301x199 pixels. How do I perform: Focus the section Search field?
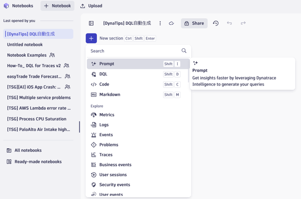[x=134, y=51]
